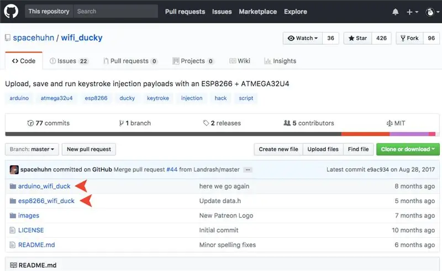442x271 pixels.
Task: Switch to the Pull requests 0 tab
Action: point(130,61)
